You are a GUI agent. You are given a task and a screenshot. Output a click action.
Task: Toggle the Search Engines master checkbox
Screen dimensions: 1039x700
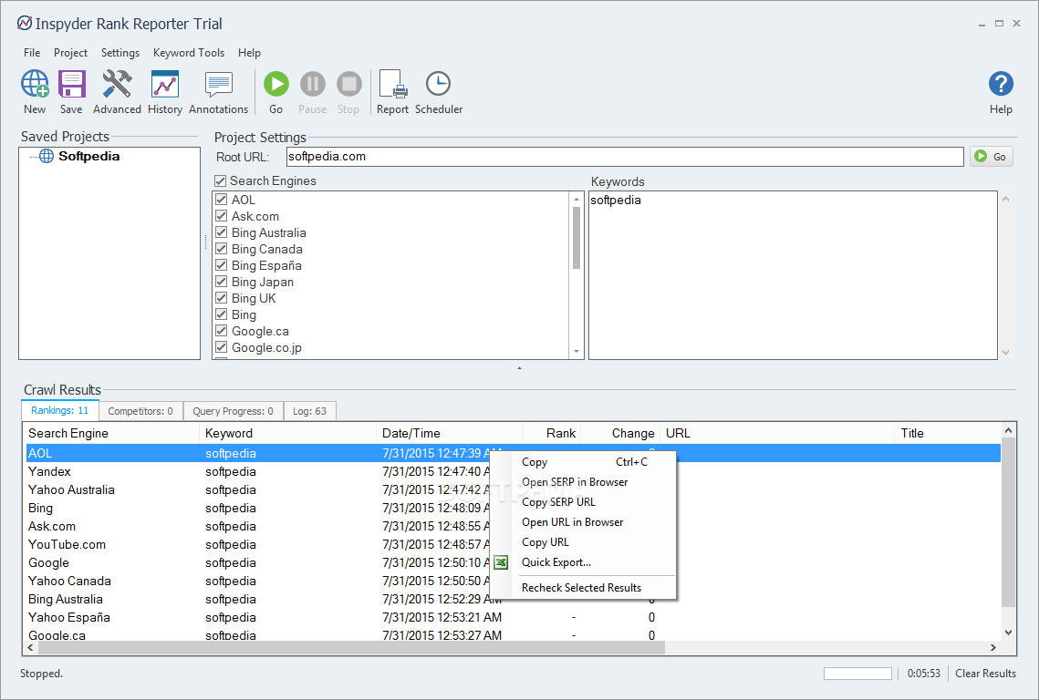pos(221,180)
